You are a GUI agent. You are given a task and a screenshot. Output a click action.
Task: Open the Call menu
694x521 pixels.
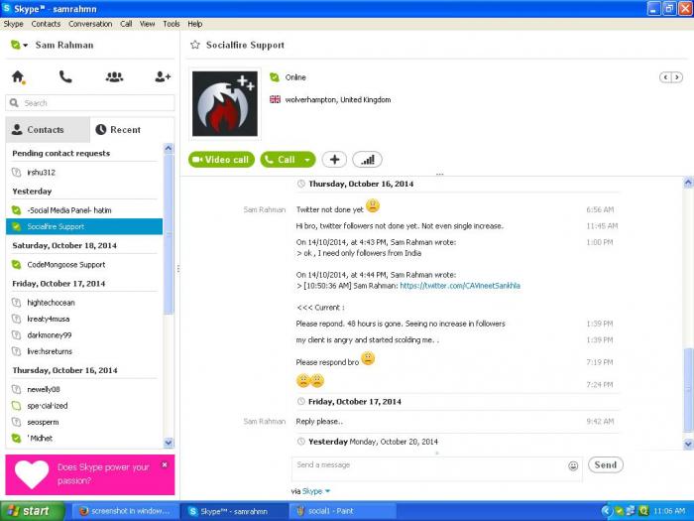click(126, 24)
